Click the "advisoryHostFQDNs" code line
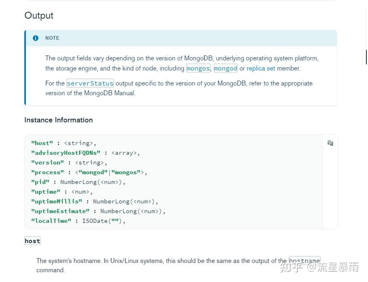The height and width of the screenshot is (282, 368). point(85,153)
